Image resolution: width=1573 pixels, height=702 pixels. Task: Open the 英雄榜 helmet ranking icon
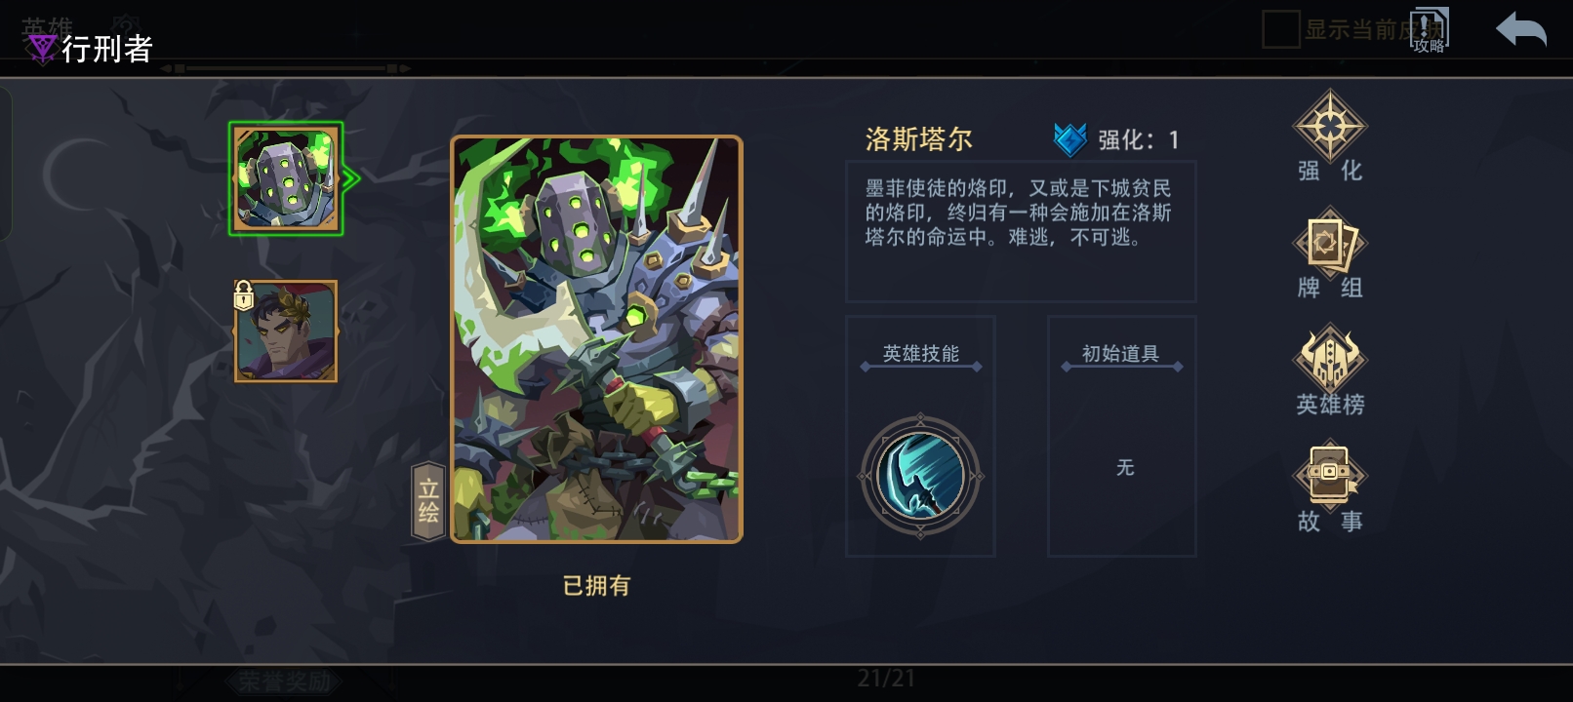tap(1329, 360)
